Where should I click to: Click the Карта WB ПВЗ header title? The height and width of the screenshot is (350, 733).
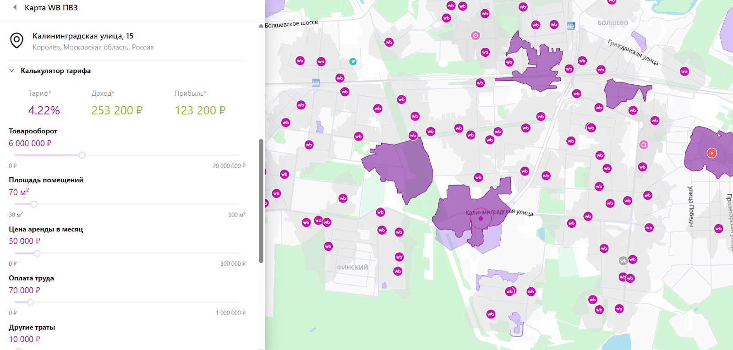point(51,8)
